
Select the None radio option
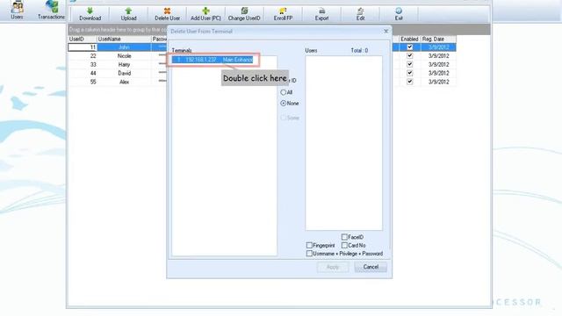click(283, 104)
